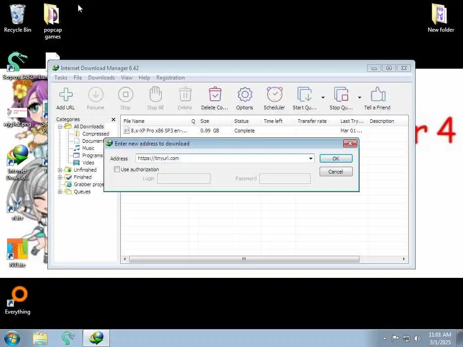Image resolution: width=463 pixels, height=347 pixels.
Task: Open Start Queue dropdown arrow
Action: (x=323, y=98)
